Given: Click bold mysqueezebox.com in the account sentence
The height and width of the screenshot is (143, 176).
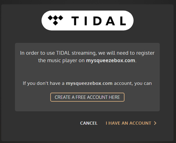Looking at the screenshot, I should click(89, 83).
